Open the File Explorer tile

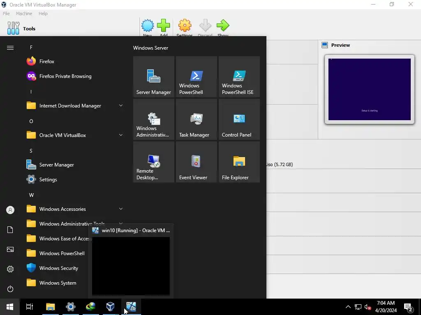[x=239, y=162]
